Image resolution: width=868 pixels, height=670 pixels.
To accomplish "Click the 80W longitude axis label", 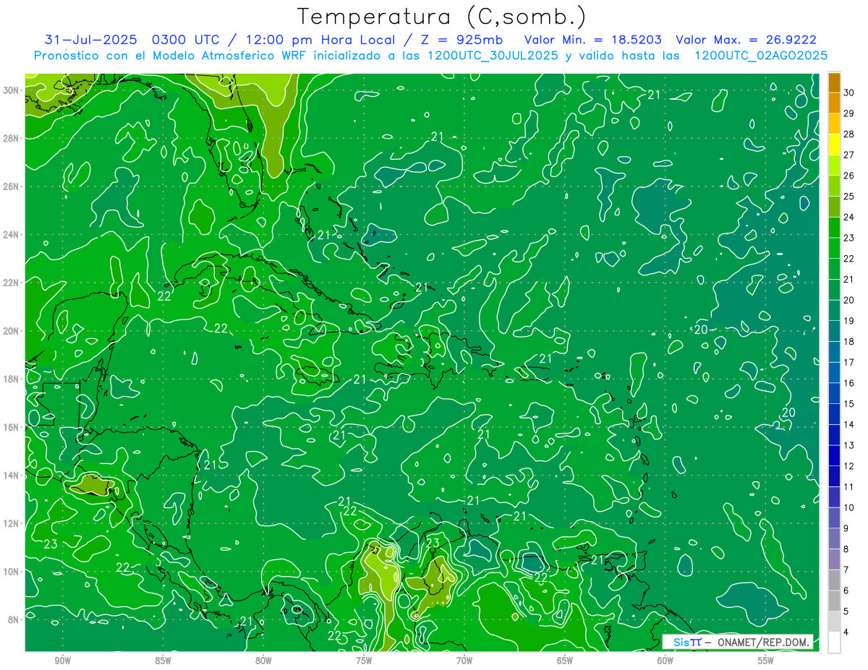I will coord(263,661).
